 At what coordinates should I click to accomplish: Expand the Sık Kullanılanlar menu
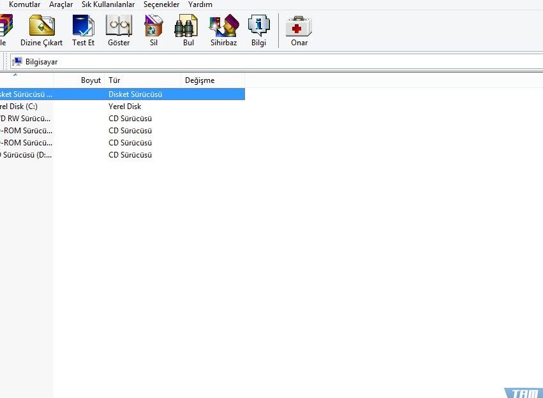pyautogui.click(x=108, y=4)
